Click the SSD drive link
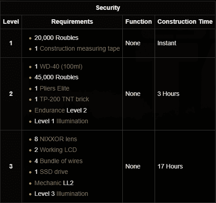Image resolution: width=216 pixels, height=203 pixels. [x=54, y=172]
